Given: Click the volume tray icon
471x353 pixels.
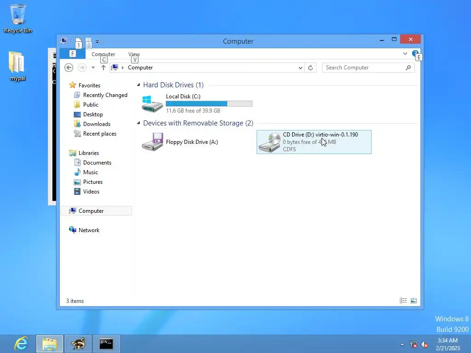Looking at the screenshot, I should tap(425, 344).
